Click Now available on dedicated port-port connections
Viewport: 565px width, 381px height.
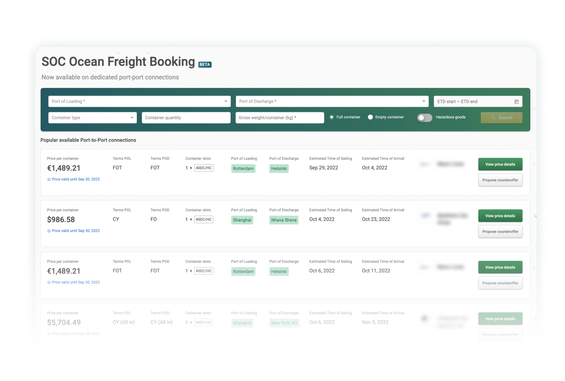coord(110,77)
